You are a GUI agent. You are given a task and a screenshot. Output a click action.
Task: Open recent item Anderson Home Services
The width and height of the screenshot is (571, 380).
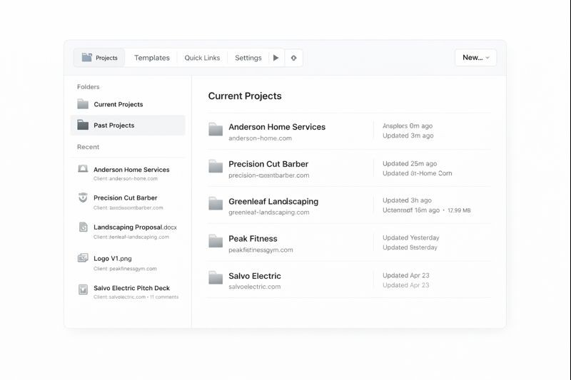click(x=128, y=173)
